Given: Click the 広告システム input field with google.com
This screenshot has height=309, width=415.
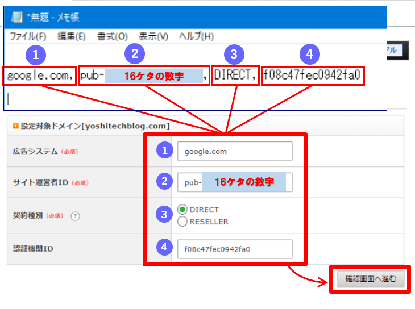Looking at the screenshot, I should pyautogui.click(x=235, y=151).
